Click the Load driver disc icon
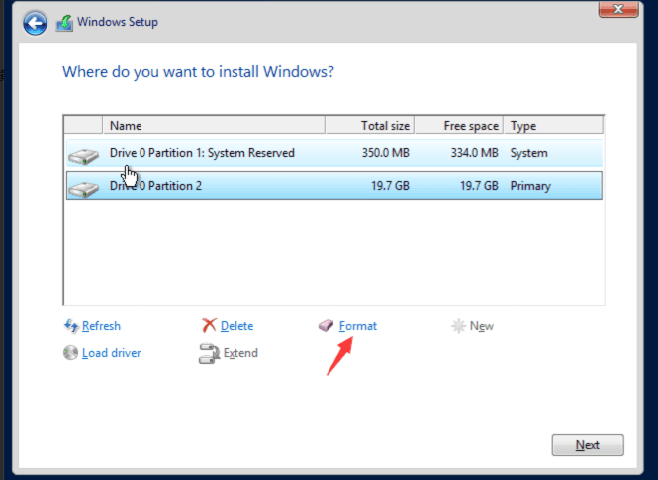Screen dimensions: 658x480 pyautogui.click(x=70, y=353)
